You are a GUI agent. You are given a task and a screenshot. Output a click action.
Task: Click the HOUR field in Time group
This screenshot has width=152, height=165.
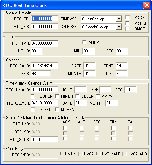(37, 51)
